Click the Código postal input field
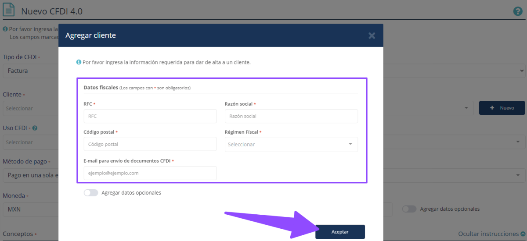This screenshot has width=527, height=241. pos(150,144)
